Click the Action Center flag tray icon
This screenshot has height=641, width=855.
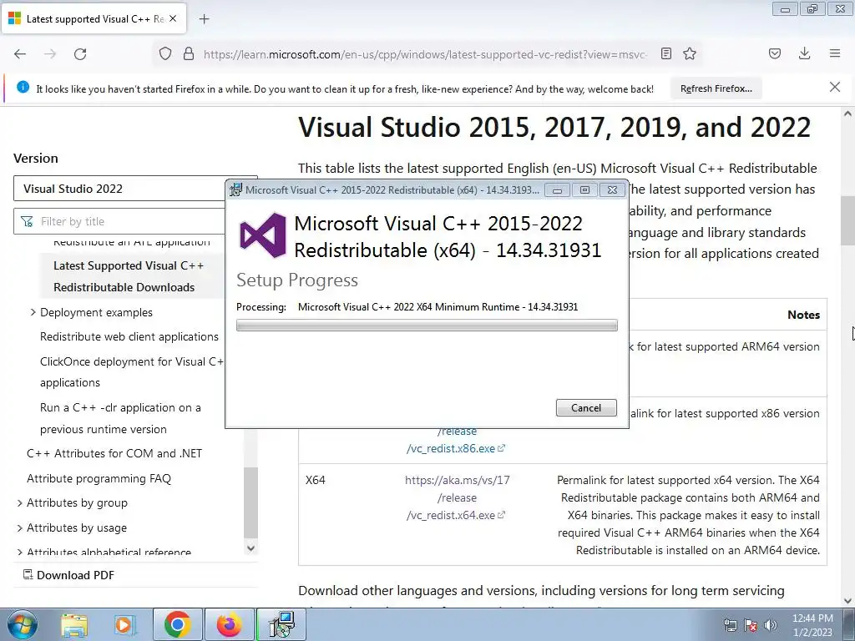click(751, 625)
